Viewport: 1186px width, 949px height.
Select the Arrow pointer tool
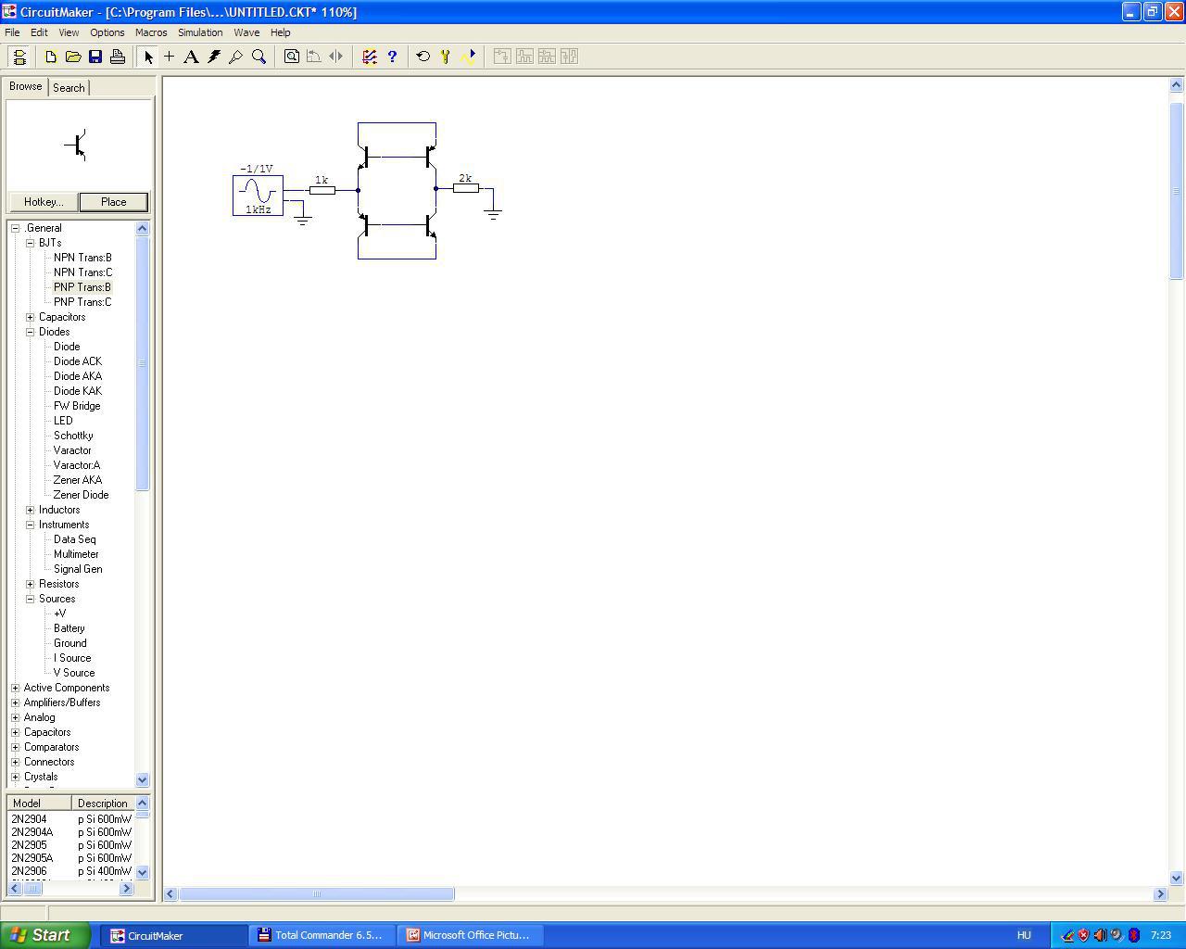(x=148, y=57)
